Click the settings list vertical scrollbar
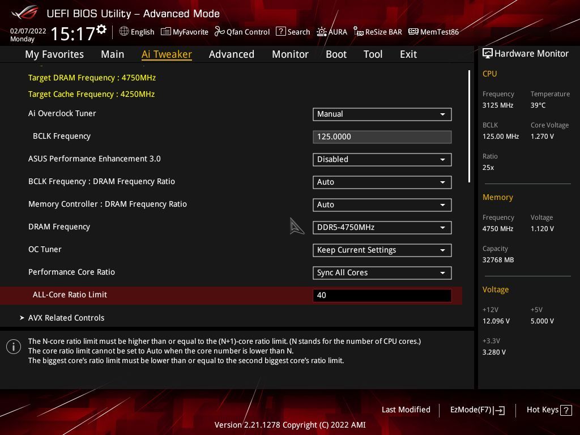The height and width of the screenshot is (435, 580). (469, 126)
